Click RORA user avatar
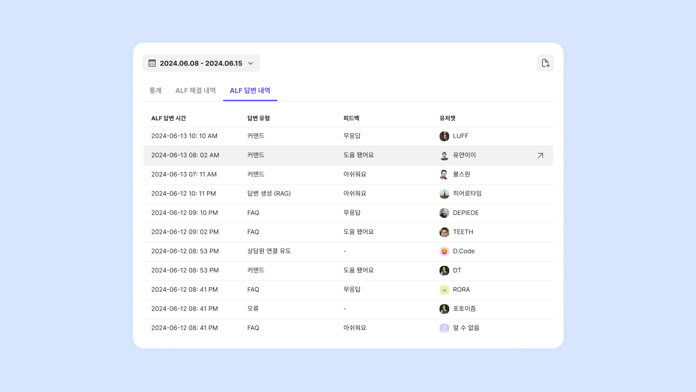This screenshot has height=392, width=696. (x=444, y=290)
